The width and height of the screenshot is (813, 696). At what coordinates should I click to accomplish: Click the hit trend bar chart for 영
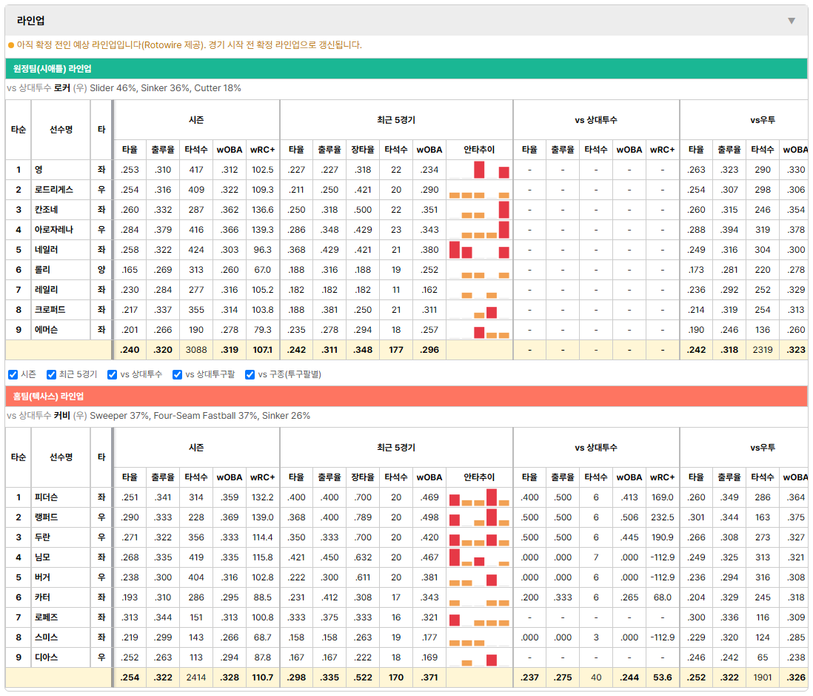coord(479,170)
